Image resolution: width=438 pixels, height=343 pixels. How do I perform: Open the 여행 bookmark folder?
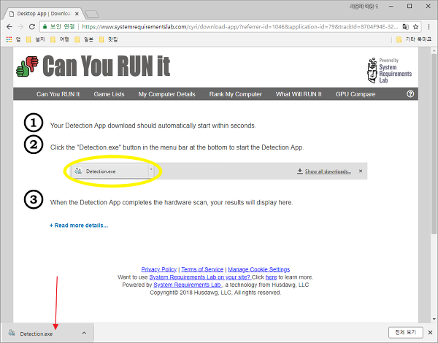coord(60,39)
